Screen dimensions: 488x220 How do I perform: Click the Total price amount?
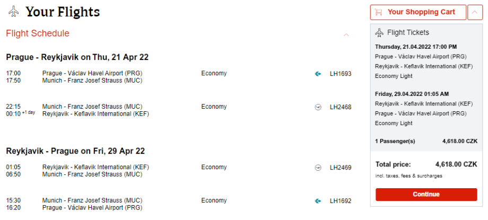click(x=456, y=164)
